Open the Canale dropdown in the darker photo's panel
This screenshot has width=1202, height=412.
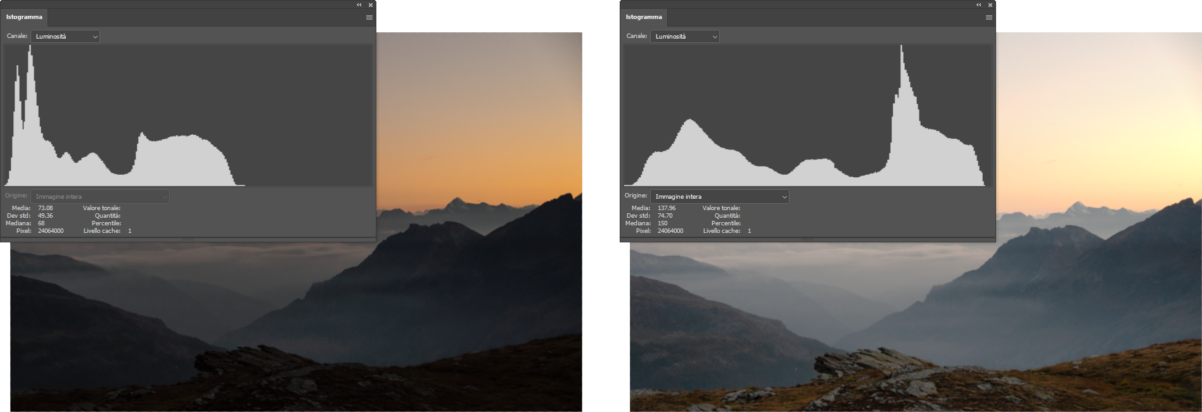coord(65,37)
